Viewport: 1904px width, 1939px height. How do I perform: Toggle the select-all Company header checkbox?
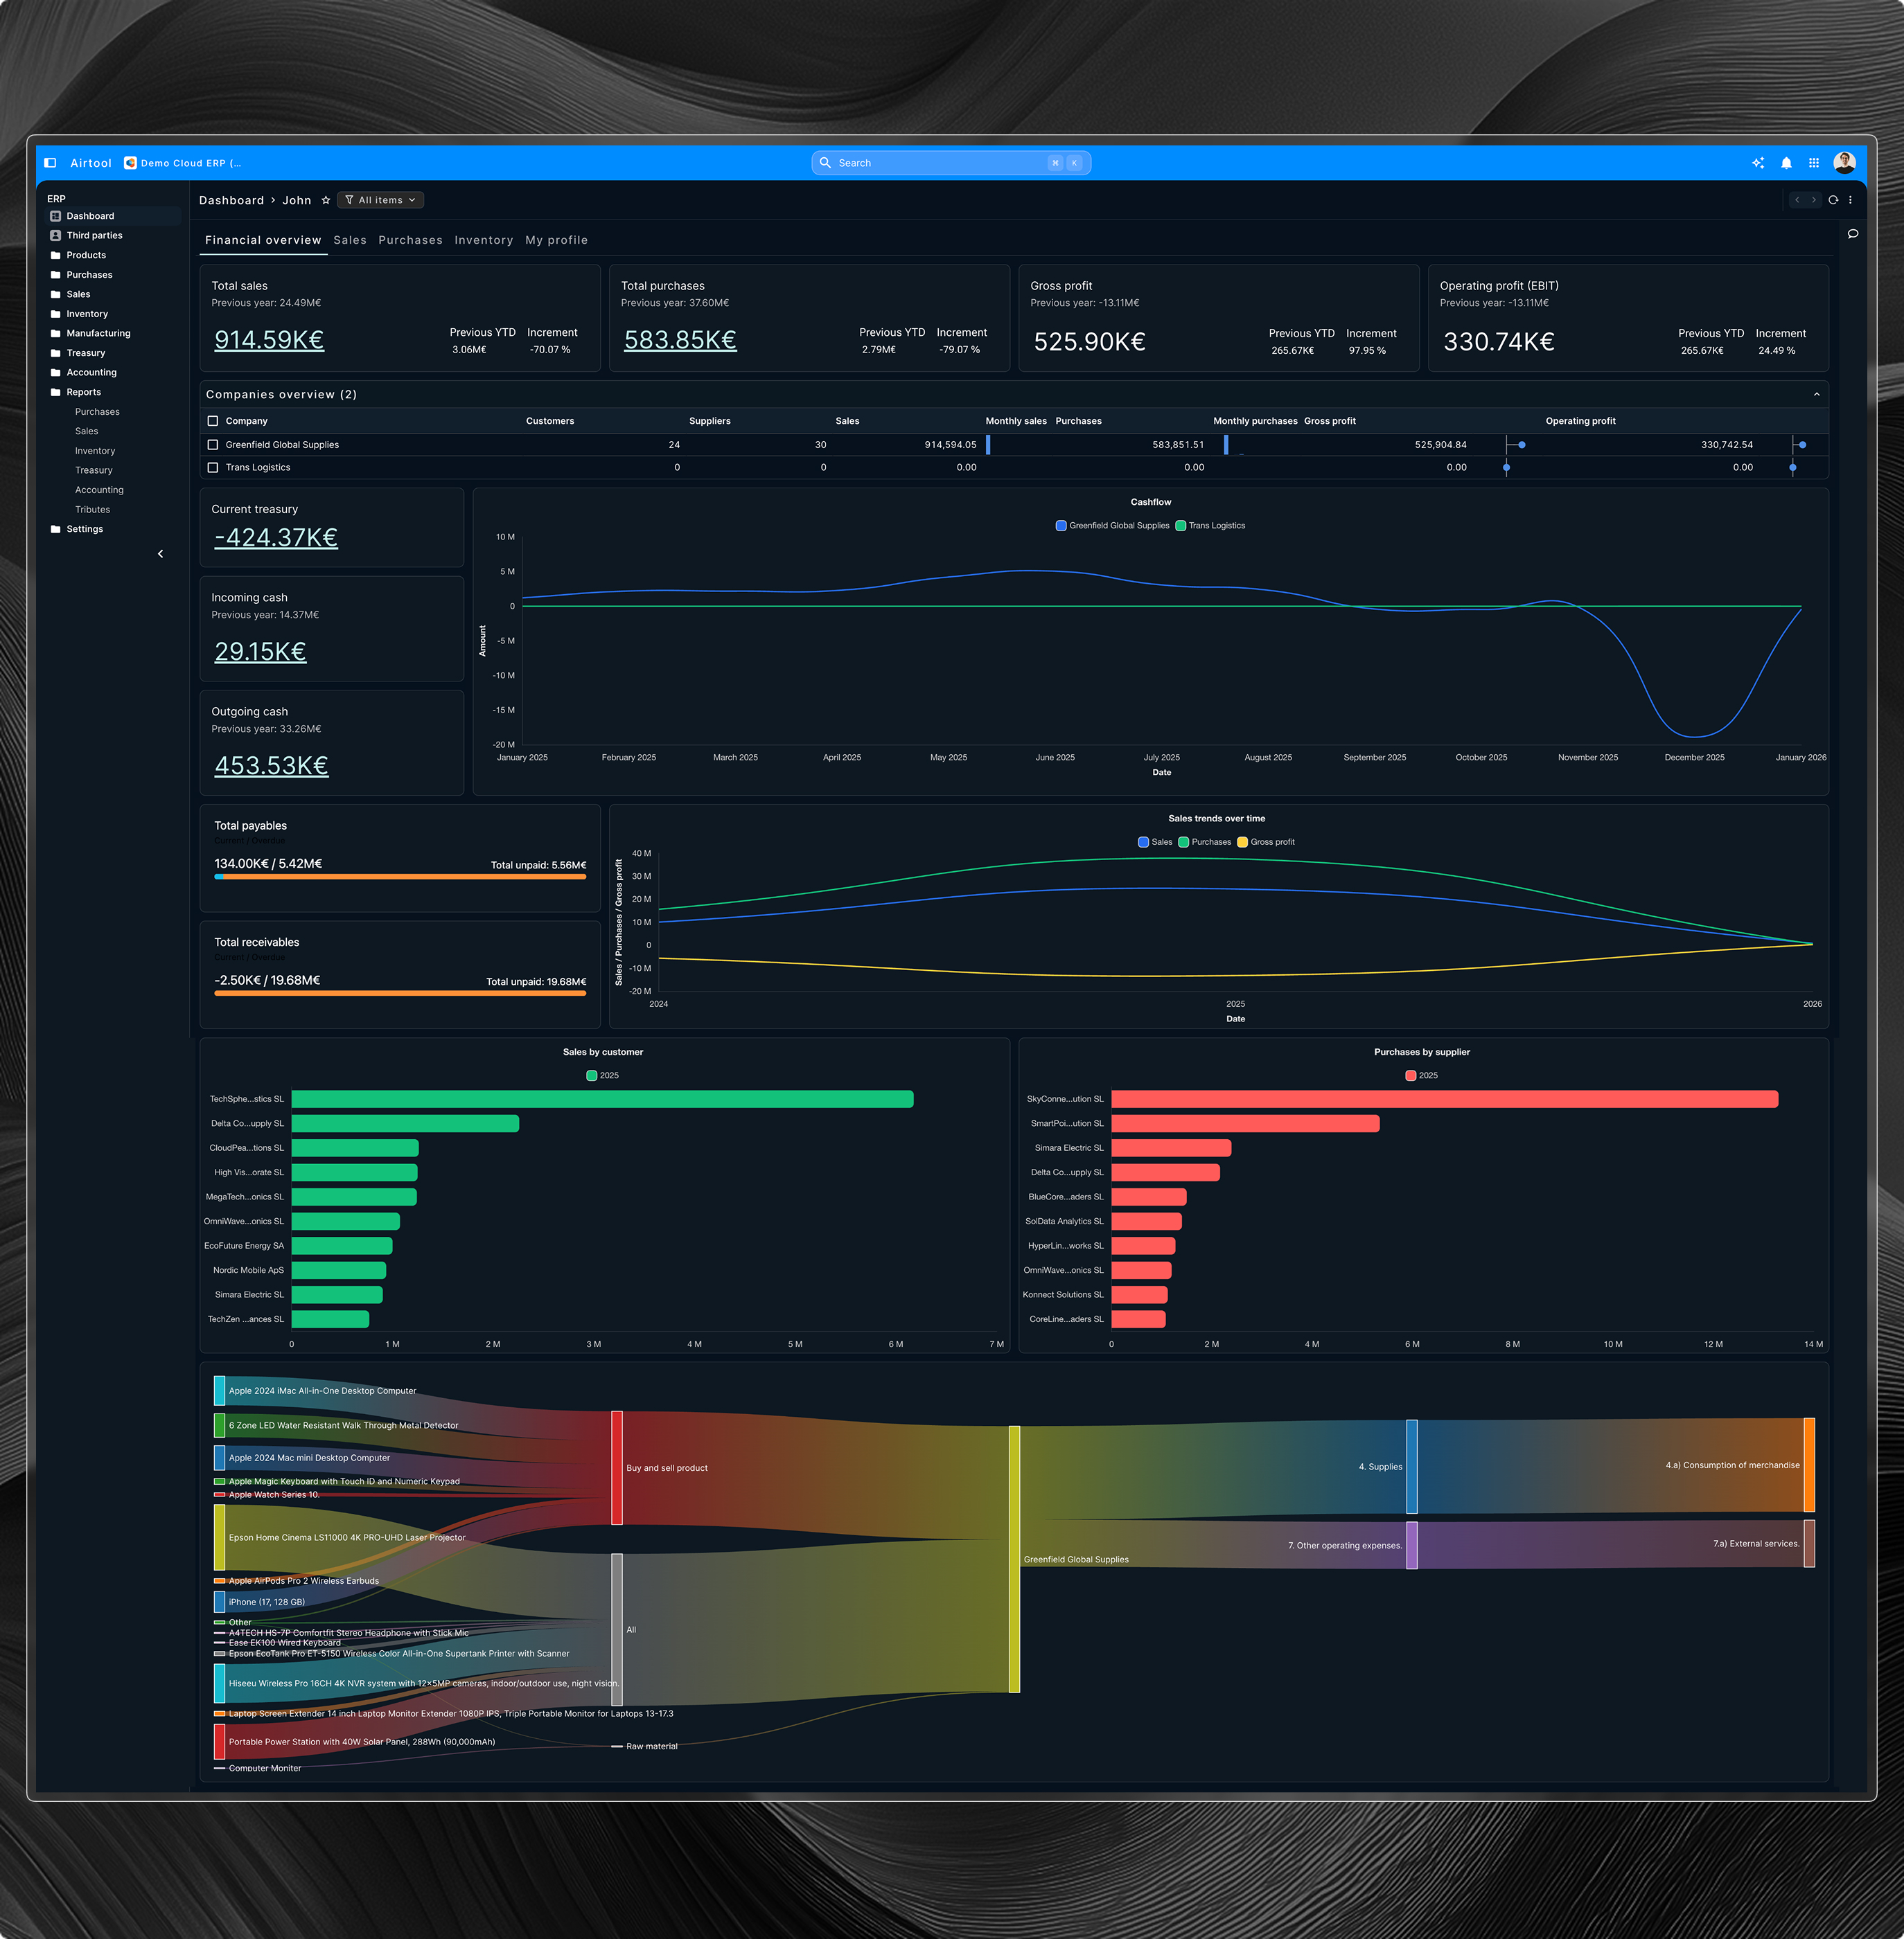pyautogui.click(x=212, y=421)
